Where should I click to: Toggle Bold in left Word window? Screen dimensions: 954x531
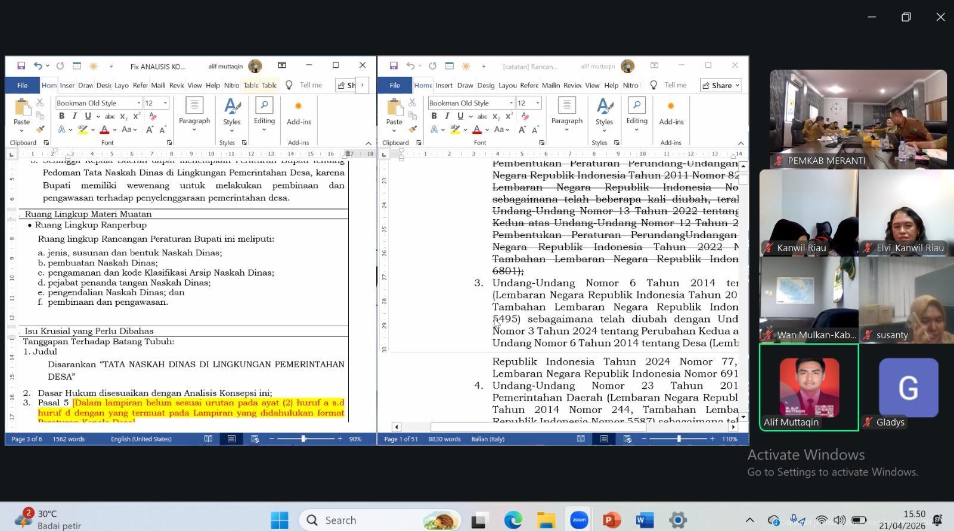61,116
